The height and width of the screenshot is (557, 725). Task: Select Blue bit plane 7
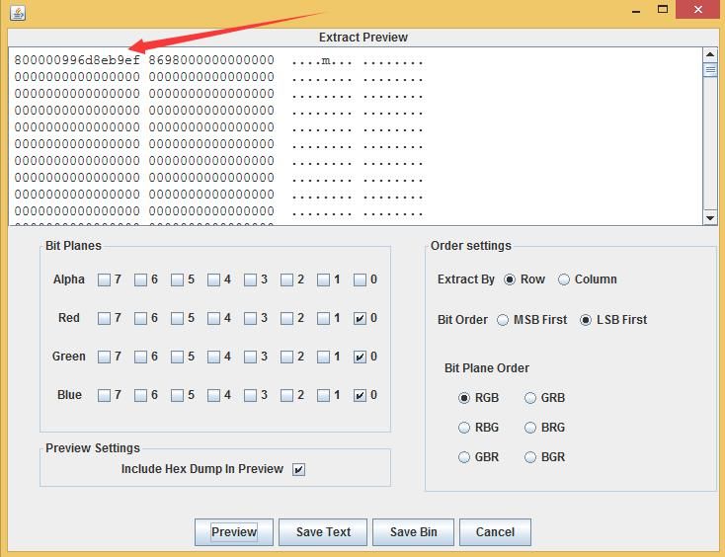click(104, 396)
